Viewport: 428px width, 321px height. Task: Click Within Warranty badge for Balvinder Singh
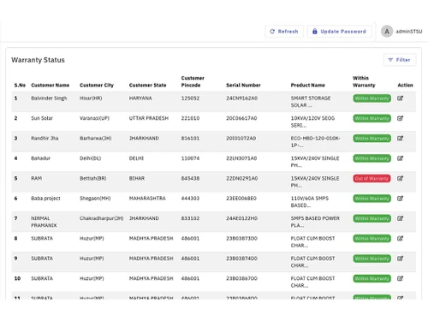tap(372, 98)
